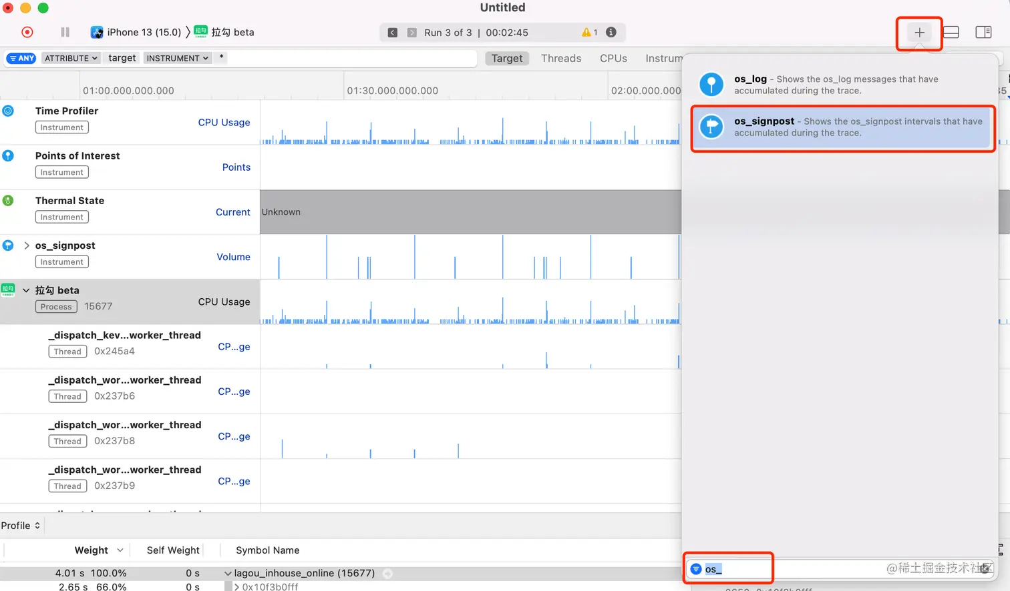This screenshot has width=1010, height=591.
Task: Click the wildcard asterisk filter token
Action: pos(221,58)
